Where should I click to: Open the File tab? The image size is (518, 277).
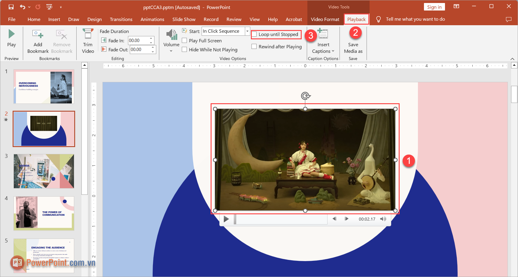click(12, 19)
